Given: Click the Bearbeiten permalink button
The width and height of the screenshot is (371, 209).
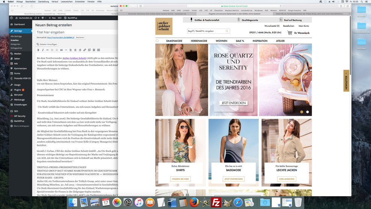Looking at the screenshot, I should point(80,38).
